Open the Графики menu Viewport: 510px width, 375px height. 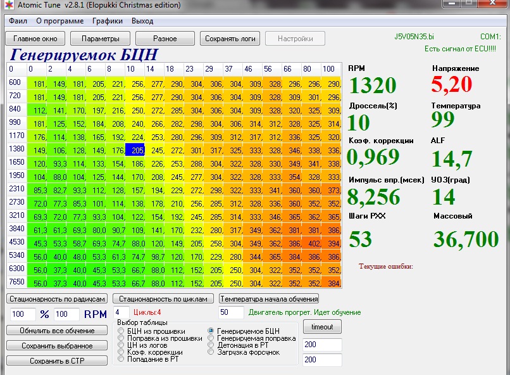click(108, 21)
